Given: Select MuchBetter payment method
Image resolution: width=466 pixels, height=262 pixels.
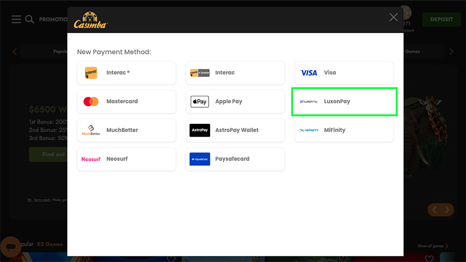Looking at the screenshot, I should tap(127, 130).
